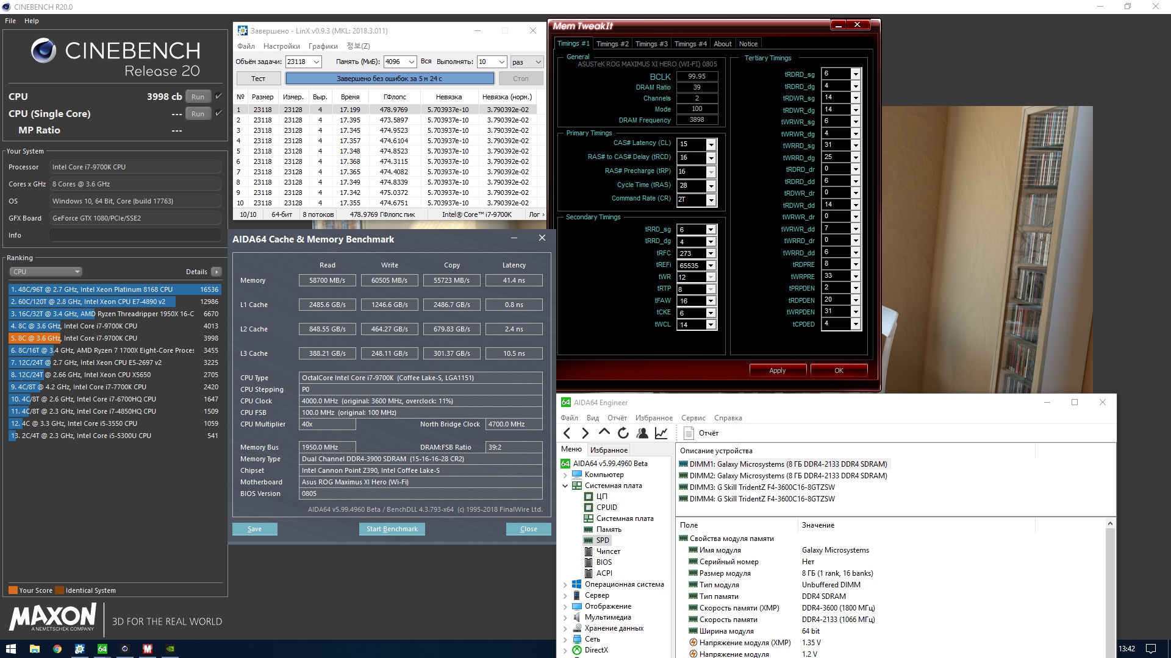Open the Отчёт report icon
This screenshot has width=1171, height=658.
click(x=689, y=433)
